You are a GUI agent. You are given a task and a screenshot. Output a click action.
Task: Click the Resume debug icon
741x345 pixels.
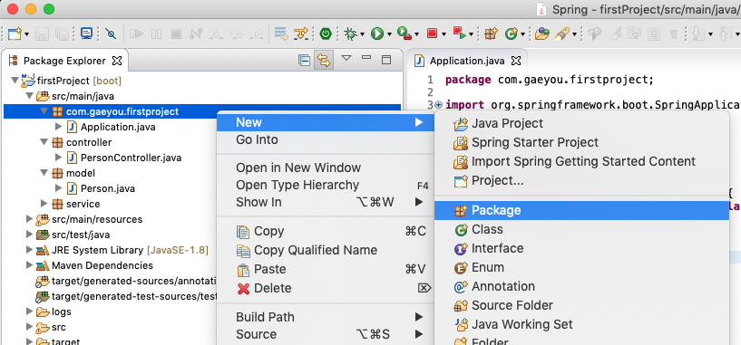tap(137, 34)
